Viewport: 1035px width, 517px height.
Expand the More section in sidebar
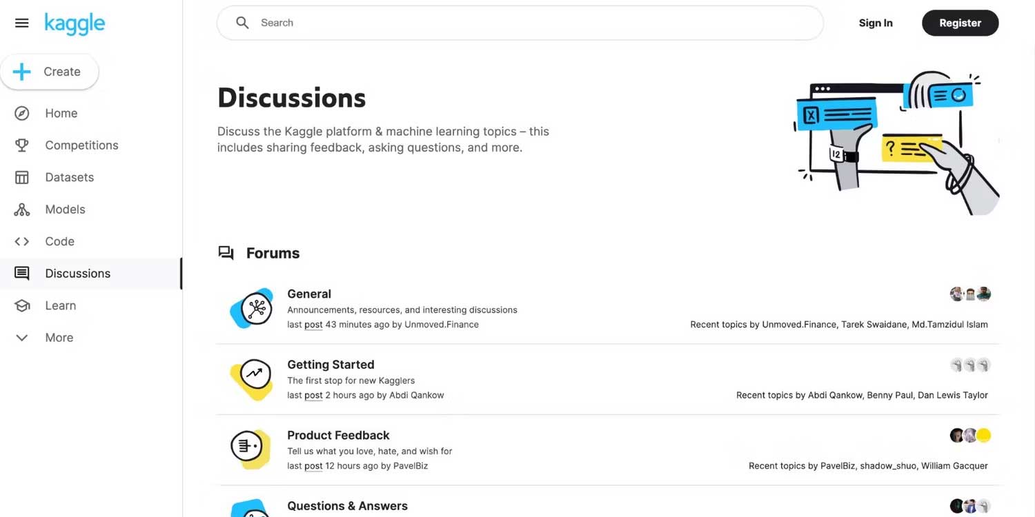[21, 337]
